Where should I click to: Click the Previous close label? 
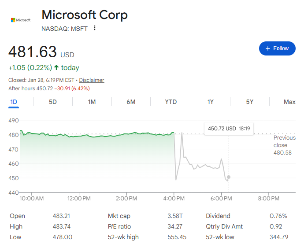click(284, 141)
